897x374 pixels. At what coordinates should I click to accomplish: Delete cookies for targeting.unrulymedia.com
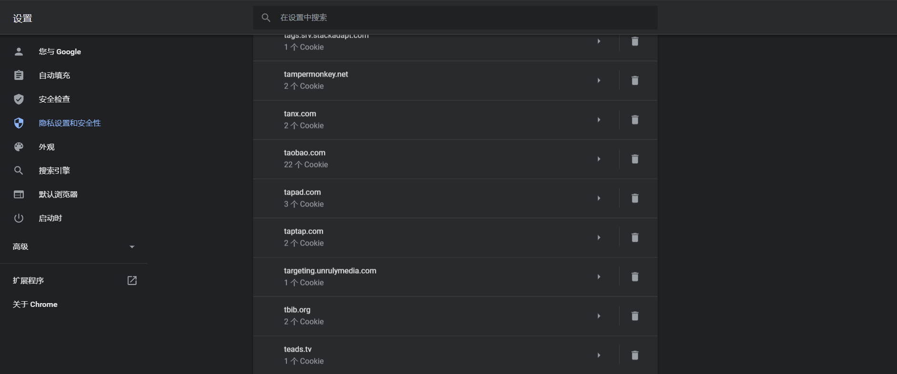pos(635,277)
